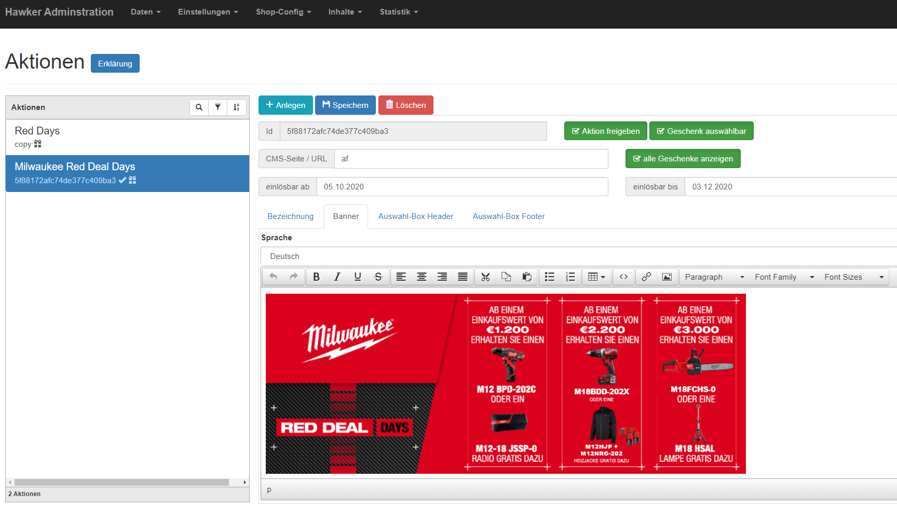Justify text alignment
This screenshot has width=897, height=507.
[x=463, y=277]
